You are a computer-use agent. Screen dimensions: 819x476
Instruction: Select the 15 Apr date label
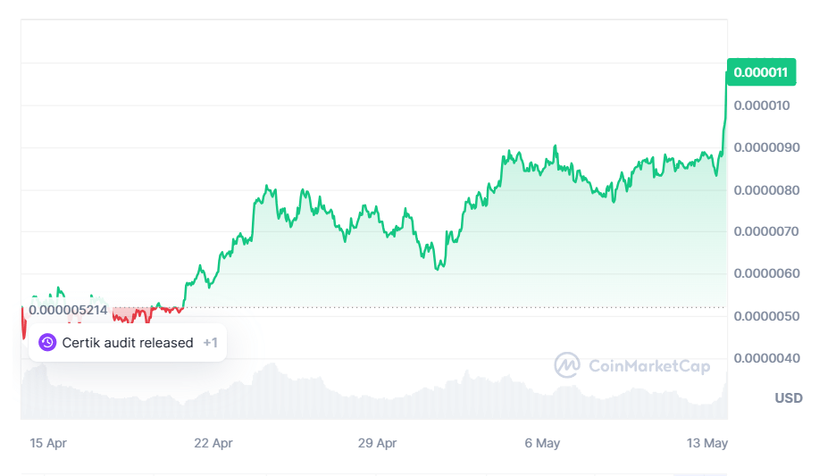(48, 443)
